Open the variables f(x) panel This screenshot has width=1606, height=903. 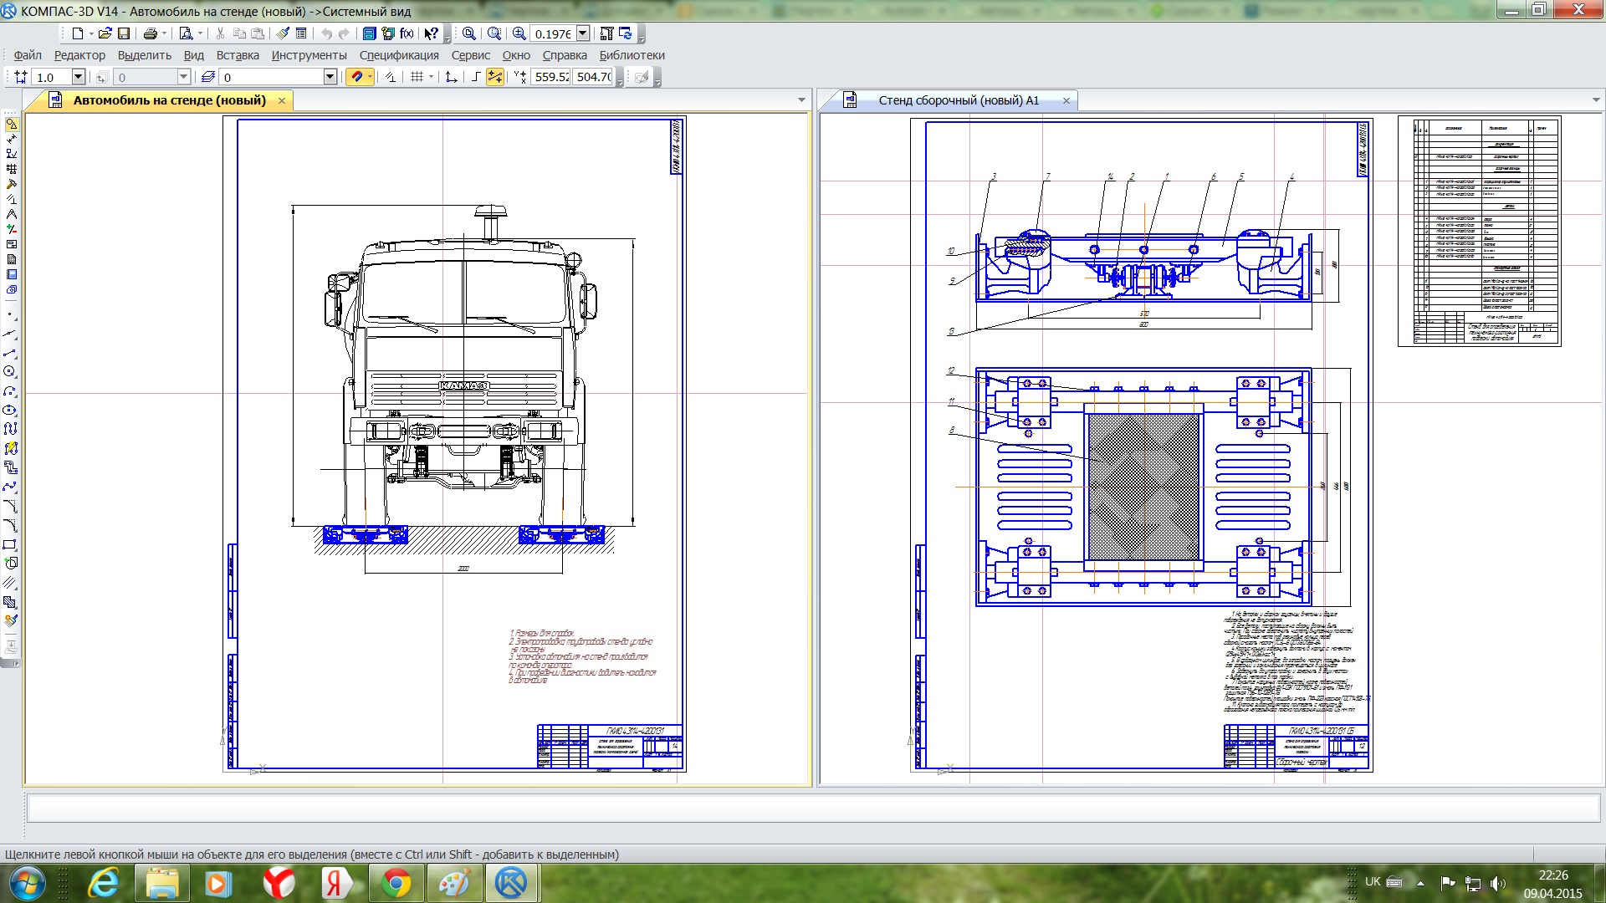click(407, 33)
